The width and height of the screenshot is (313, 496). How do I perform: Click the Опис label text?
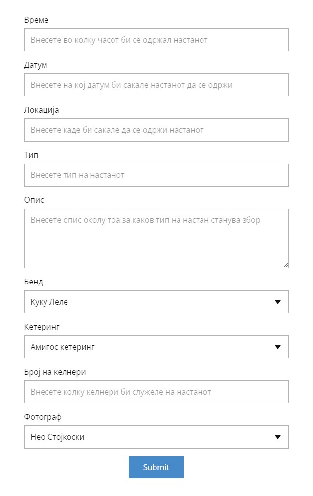(x=34, y=200)
